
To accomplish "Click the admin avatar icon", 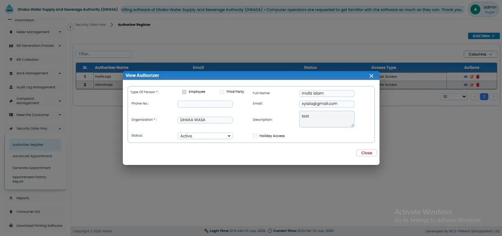I will tap(475, 9).
